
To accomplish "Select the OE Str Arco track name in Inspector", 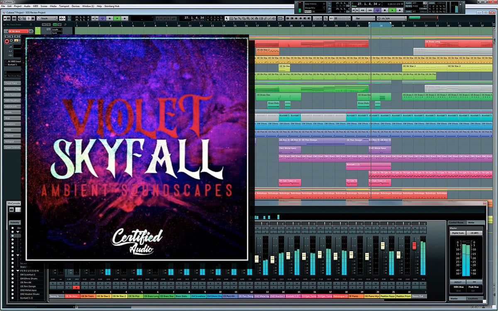I will tap(18, 31).
